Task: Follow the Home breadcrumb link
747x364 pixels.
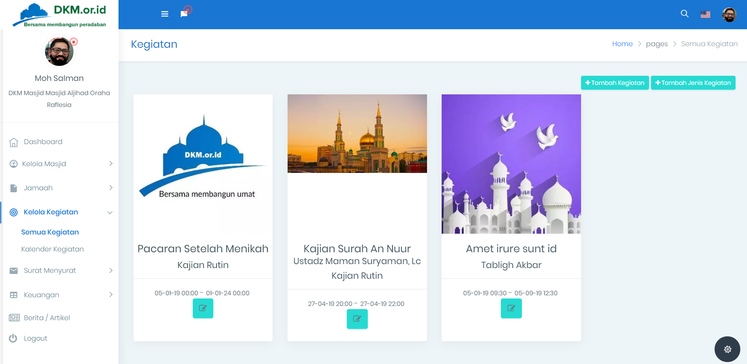Action: pyautogui.click(x=622, y=44)
